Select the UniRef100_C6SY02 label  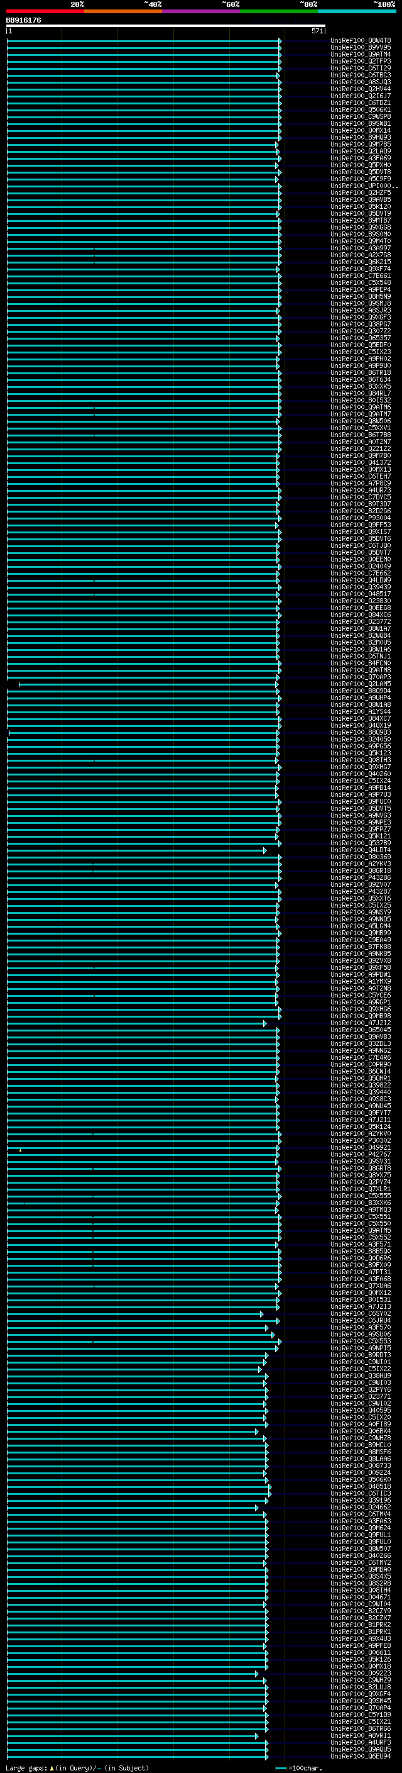(361, 1313)
